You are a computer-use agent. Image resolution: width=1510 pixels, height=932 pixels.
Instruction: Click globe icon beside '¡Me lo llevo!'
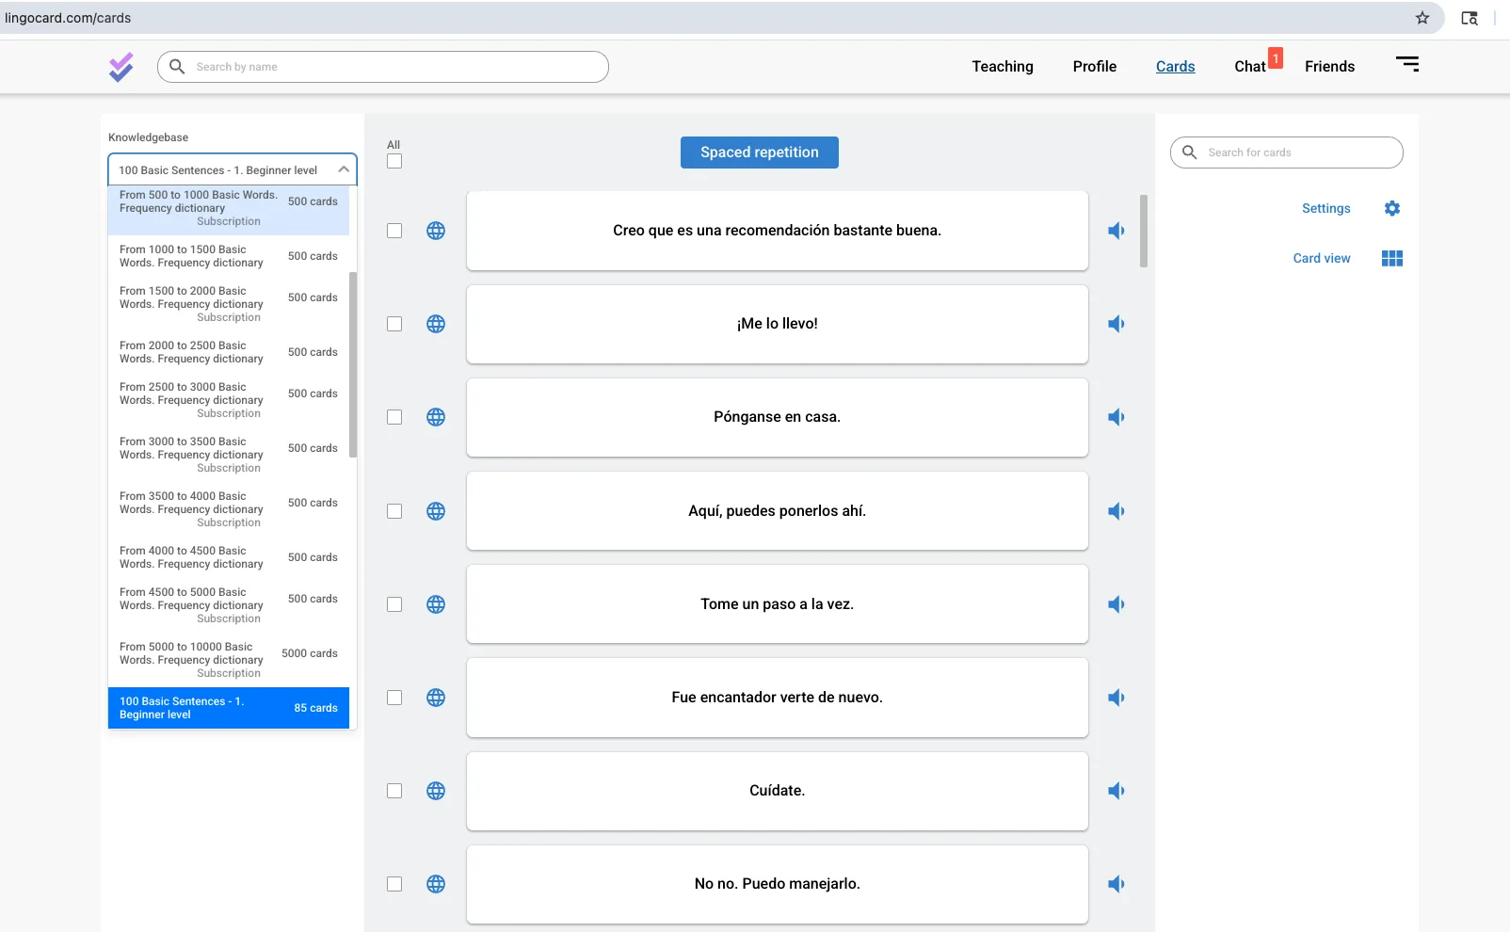click(x=436, y=324)
